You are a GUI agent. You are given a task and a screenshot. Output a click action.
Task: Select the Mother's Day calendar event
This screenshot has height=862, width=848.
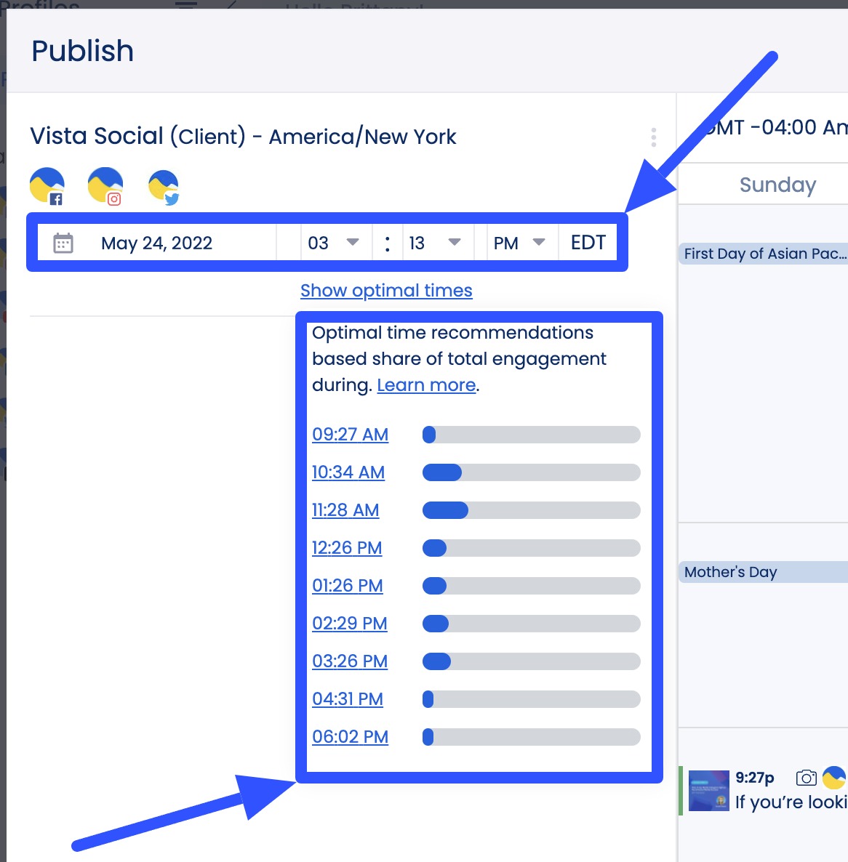[x=729, y=572]
